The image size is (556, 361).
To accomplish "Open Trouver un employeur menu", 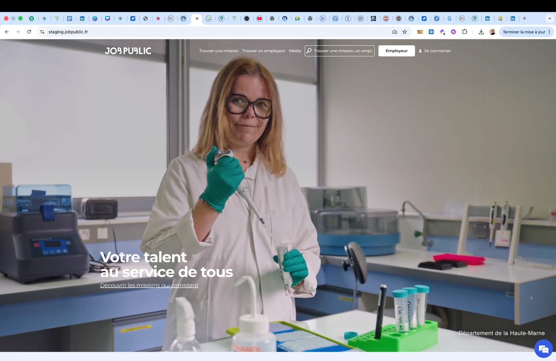I will (x=264, y=51).
